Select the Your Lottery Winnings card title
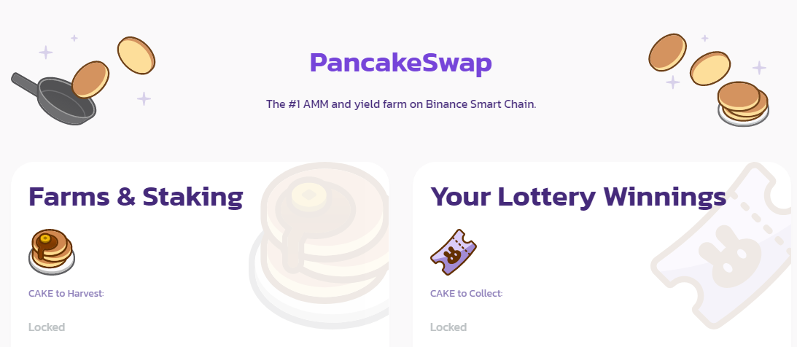The width and height of the screenshot is (797, 347). coord(578,197)
